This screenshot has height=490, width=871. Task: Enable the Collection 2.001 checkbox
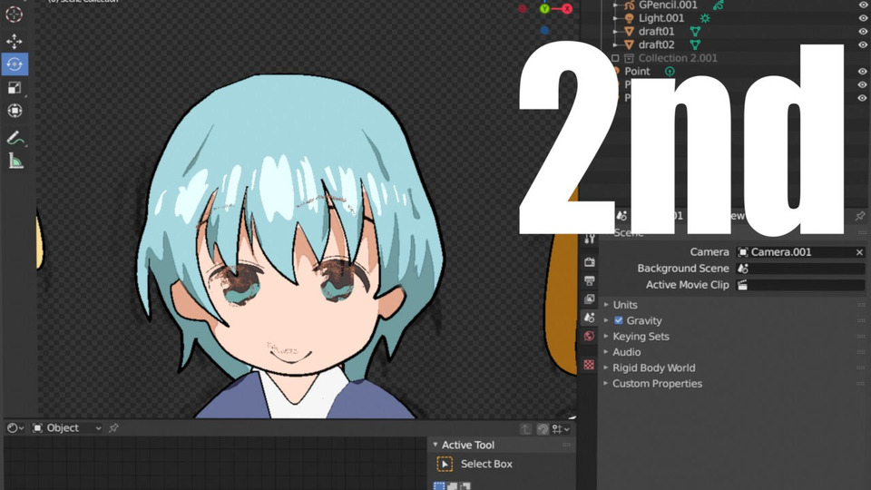coord(615,58)
